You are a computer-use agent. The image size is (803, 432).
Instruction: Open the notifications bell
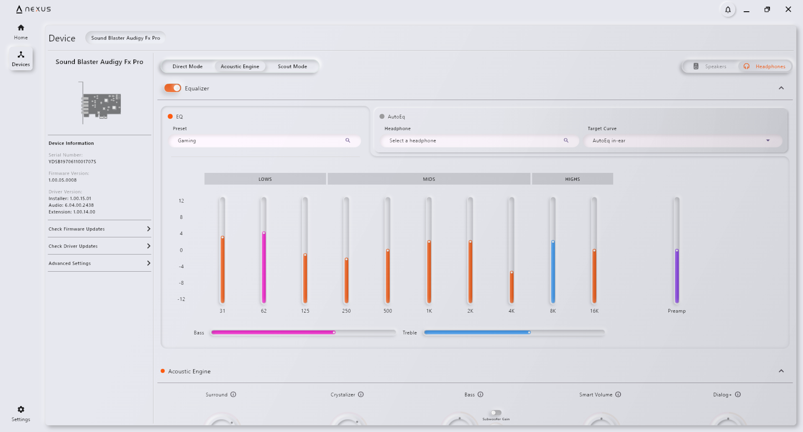click(728, 10)
